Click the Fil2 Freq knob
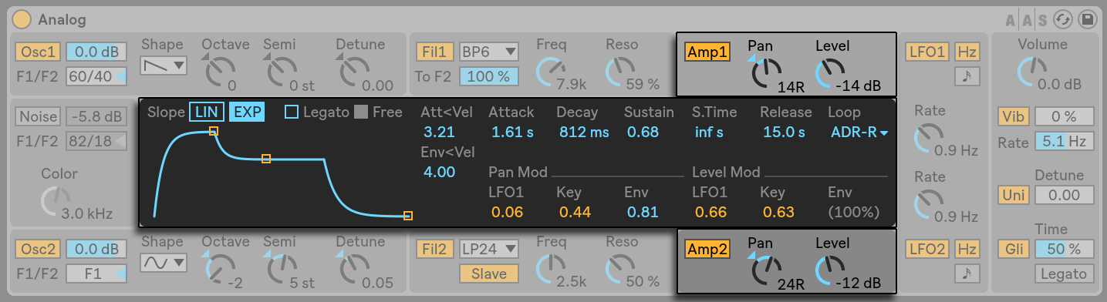The image size is (1107, 302). coord(552,269)
